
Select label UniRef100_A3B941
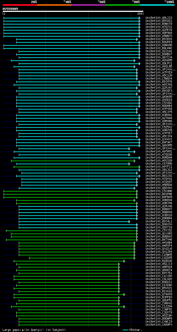pyautogui.click(x=159, y=115)
